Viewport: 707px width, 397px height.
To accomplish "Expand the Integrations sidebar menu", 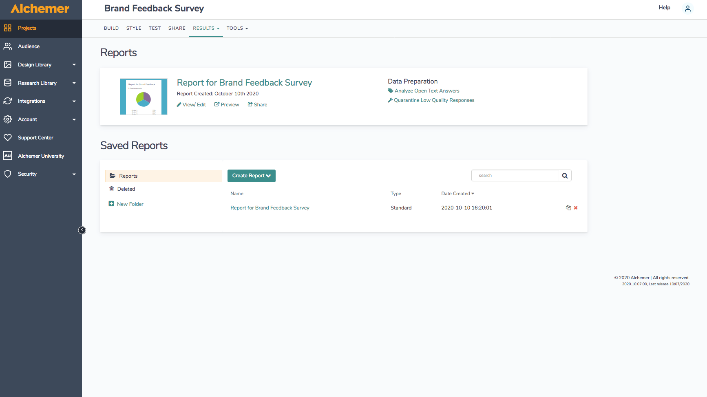I will [74, 101].
